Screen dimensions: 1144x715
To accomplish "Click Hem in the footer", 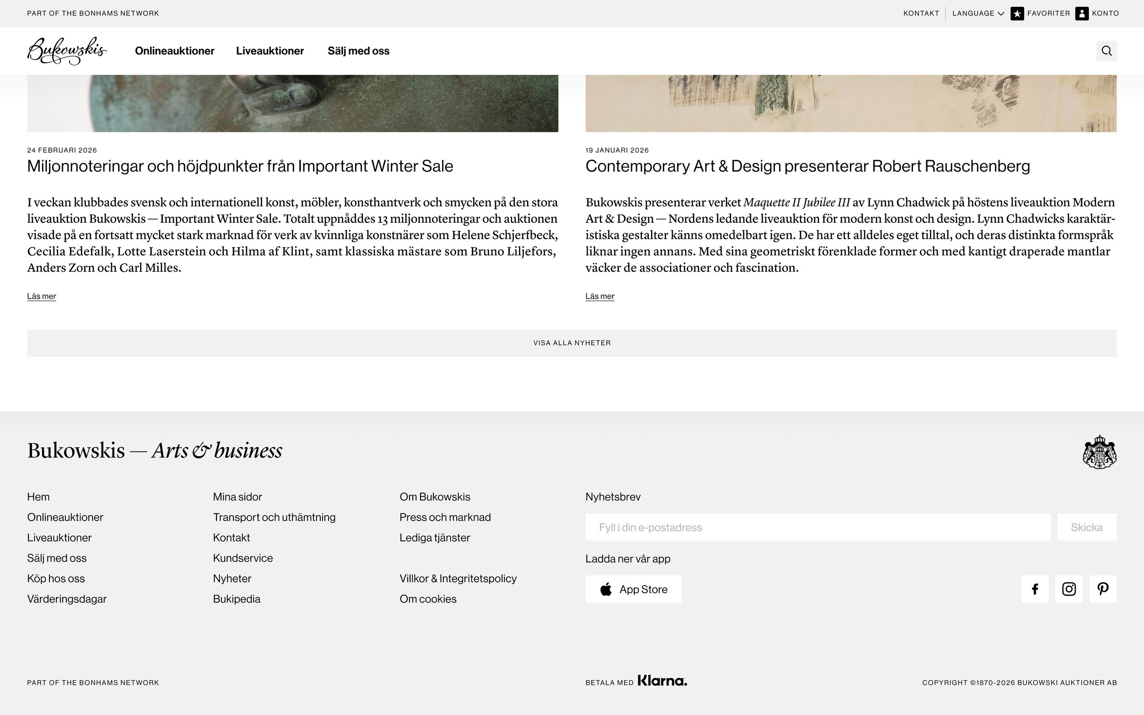I will point(38,496).
